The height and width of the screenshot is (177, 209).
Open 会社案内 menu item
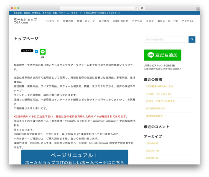[x=104, y=21]
